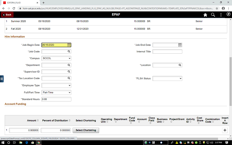Expand the FLSA Status dropdown
Image resolution: width=232 pixels, height=145 pixels.
(x=167, y=78)
